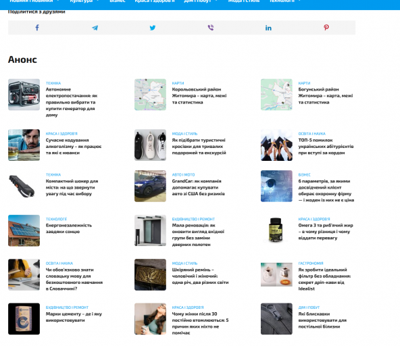
Task: Read 'ТОП-5 помилок українських абітурієнтів' article
Action: [x=326, y=147]
